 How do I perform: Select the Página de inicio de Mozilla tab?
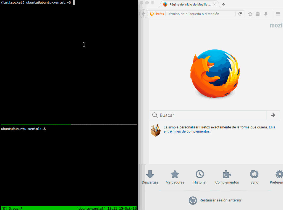click(x=190, y=4)
